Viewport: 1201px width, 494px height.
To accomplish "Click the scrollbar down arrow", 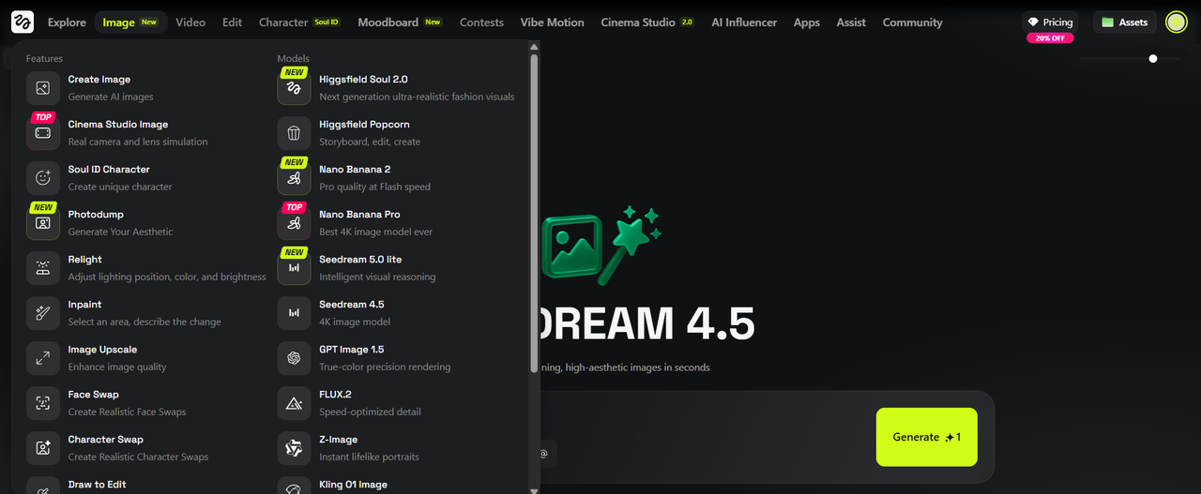I will pos(535,489).
